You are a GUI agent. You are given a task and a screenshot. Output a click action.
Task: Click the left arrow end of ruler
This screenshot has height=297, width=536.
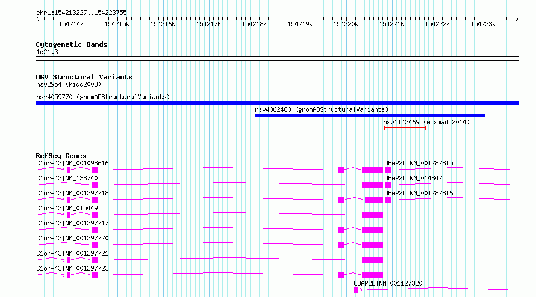click(x=37, y=19)
